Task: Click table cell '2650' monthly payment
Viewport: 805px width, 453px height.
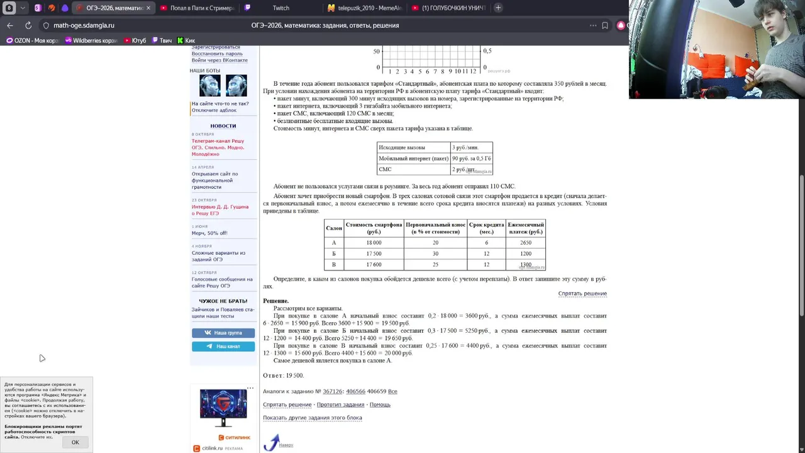Action: click(526, 243)
